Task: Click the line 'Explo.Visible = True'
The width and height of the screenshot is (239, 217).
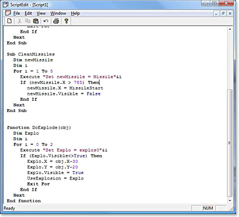Action: [x=55, y=172]
